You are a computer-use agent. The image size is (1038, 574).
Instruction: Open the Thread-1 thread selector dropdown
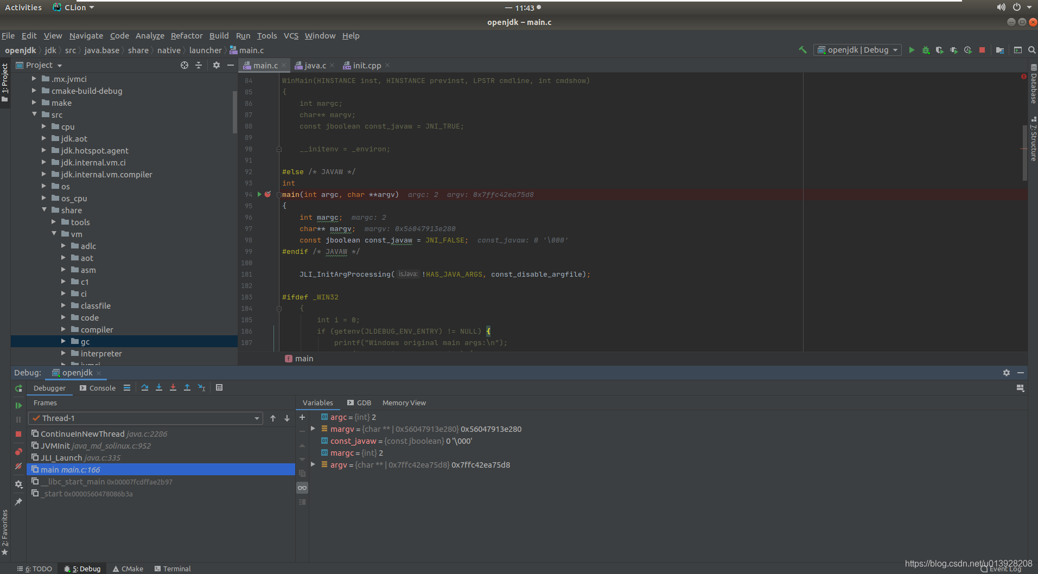coord(146,418)
